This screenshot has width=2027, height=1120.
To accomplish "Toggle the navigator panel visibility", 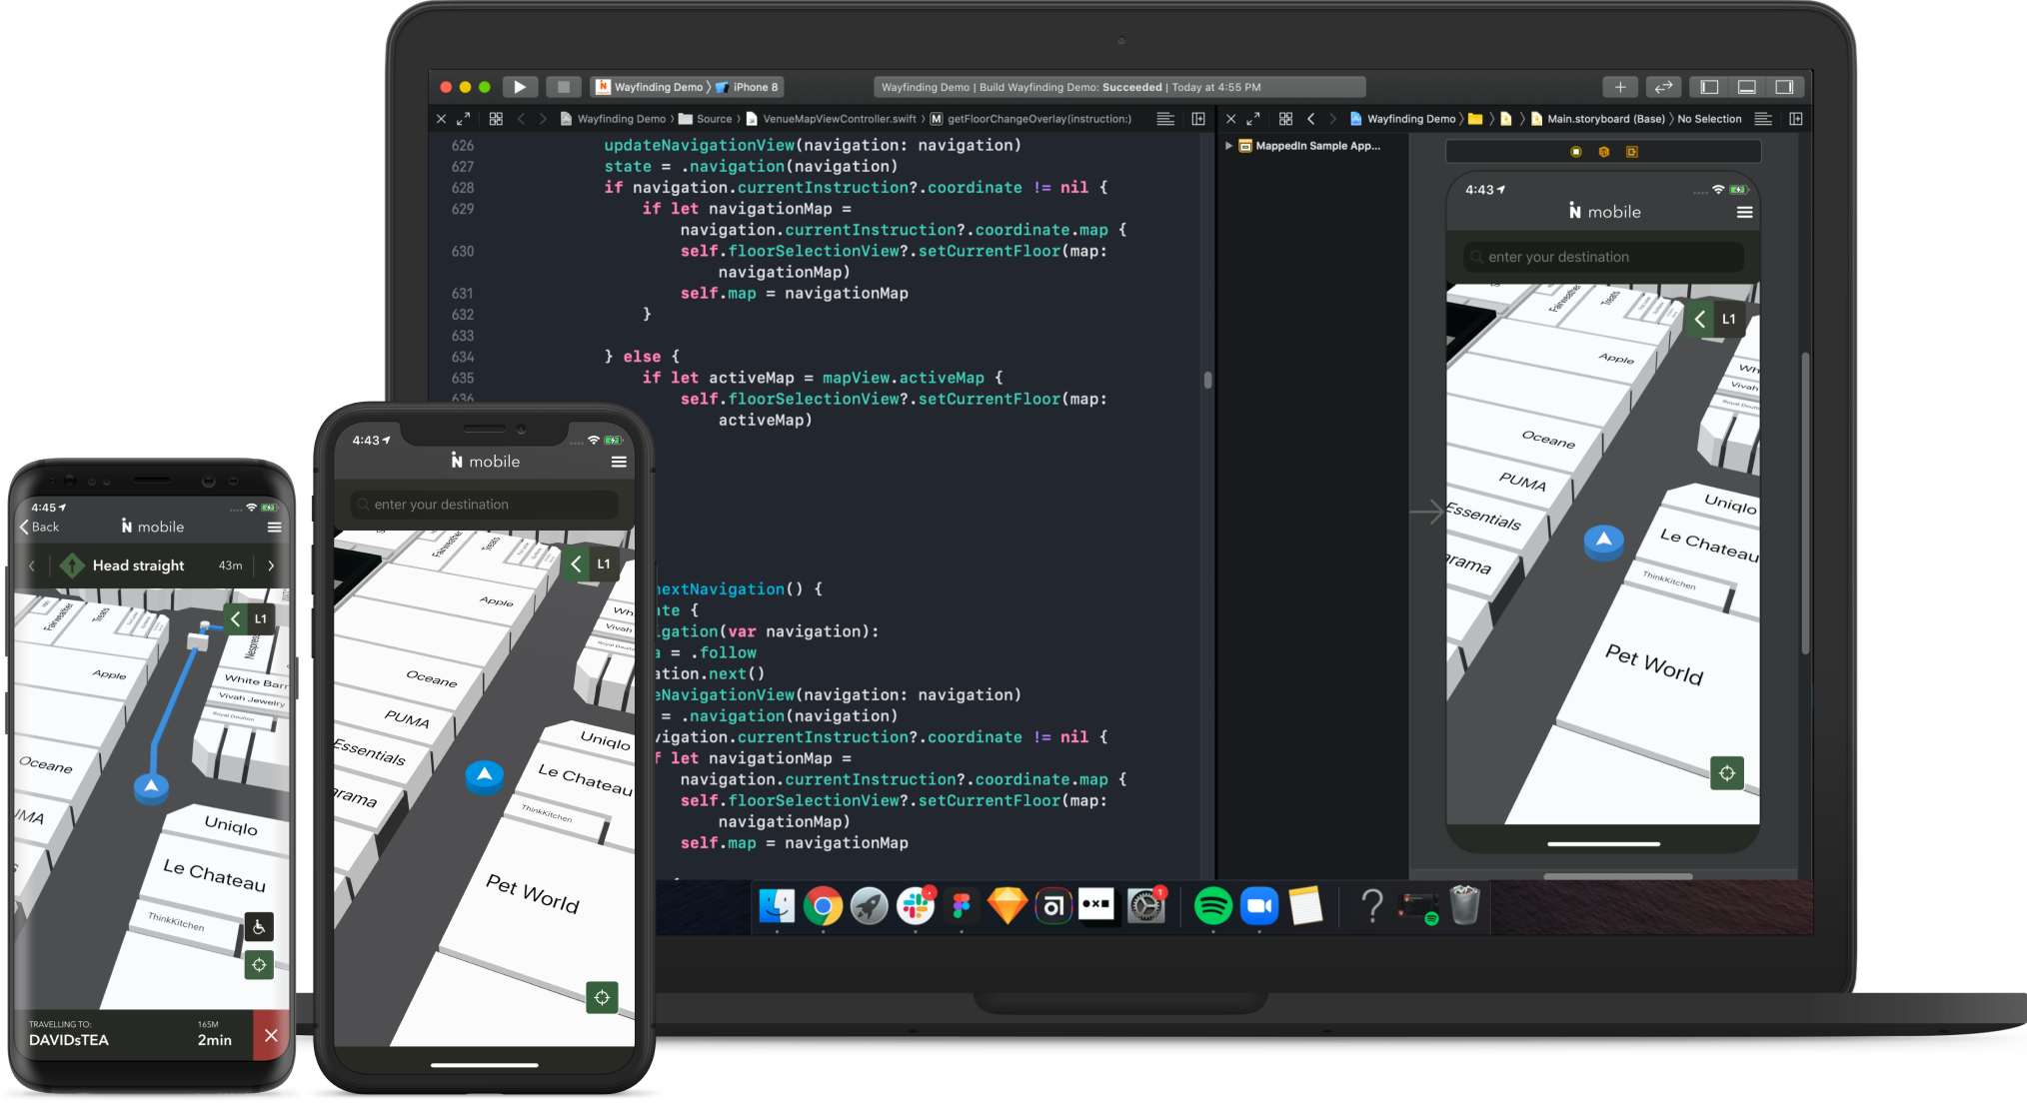I will tap(1708, 87).
